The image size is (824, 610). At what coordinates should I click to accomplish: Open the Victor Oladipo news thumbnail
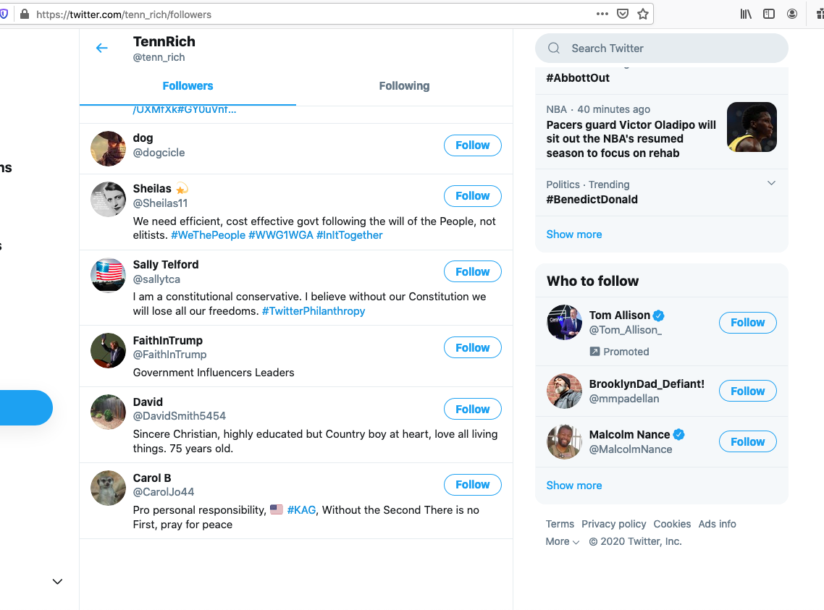click(752, 127)
